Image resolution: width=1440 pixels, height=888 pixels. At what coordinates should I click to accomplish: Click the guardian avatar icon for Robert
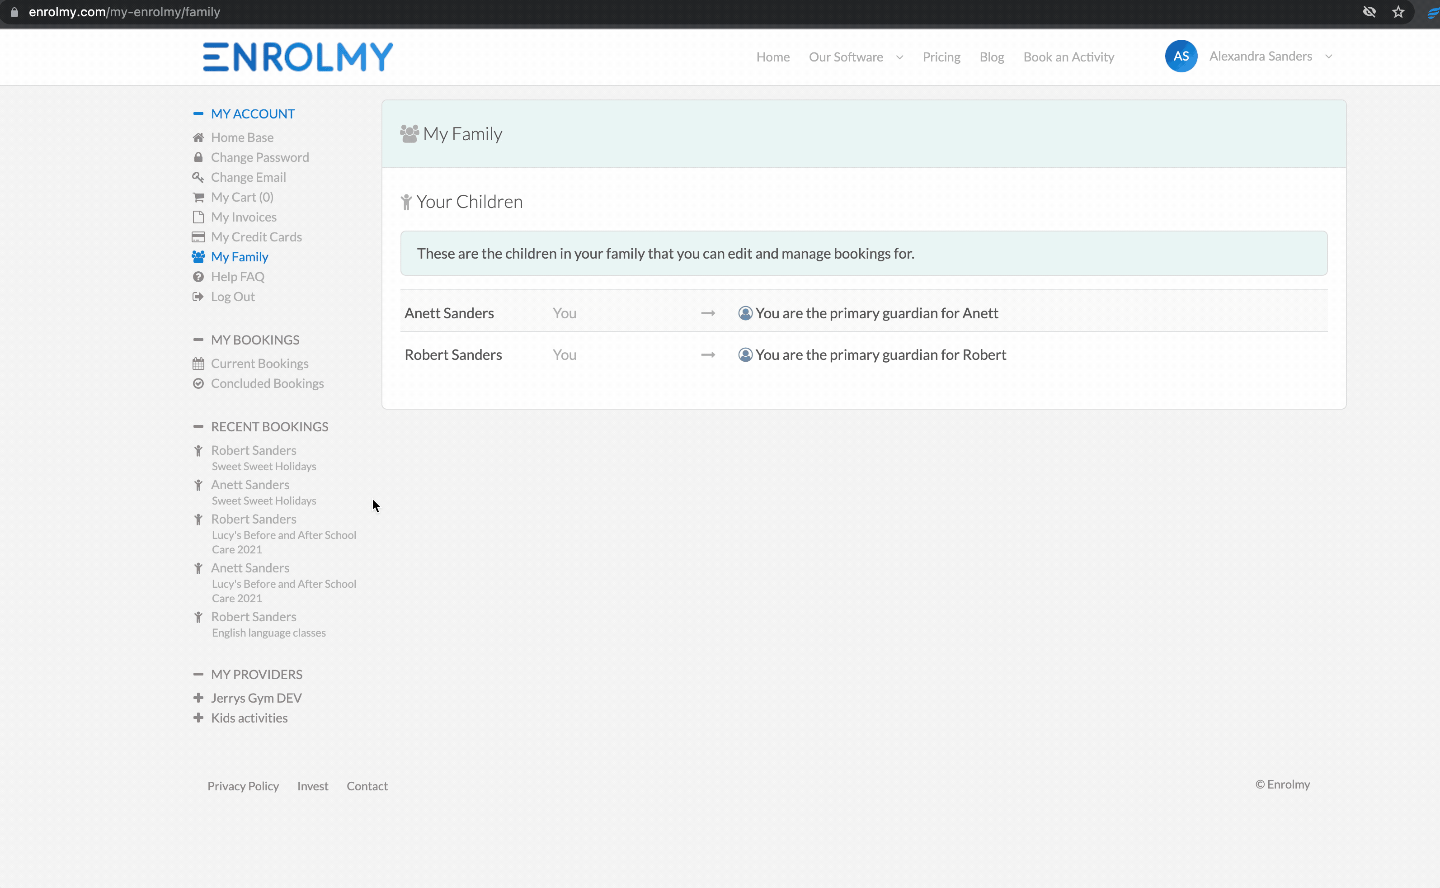(x=745, y=355)
